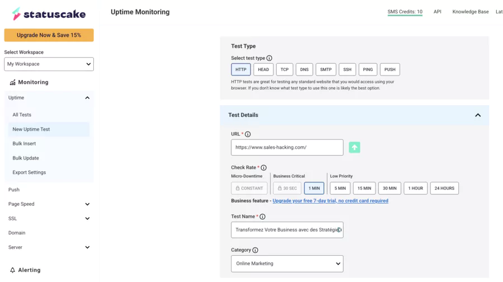Open New Uptime Test page

49,129
